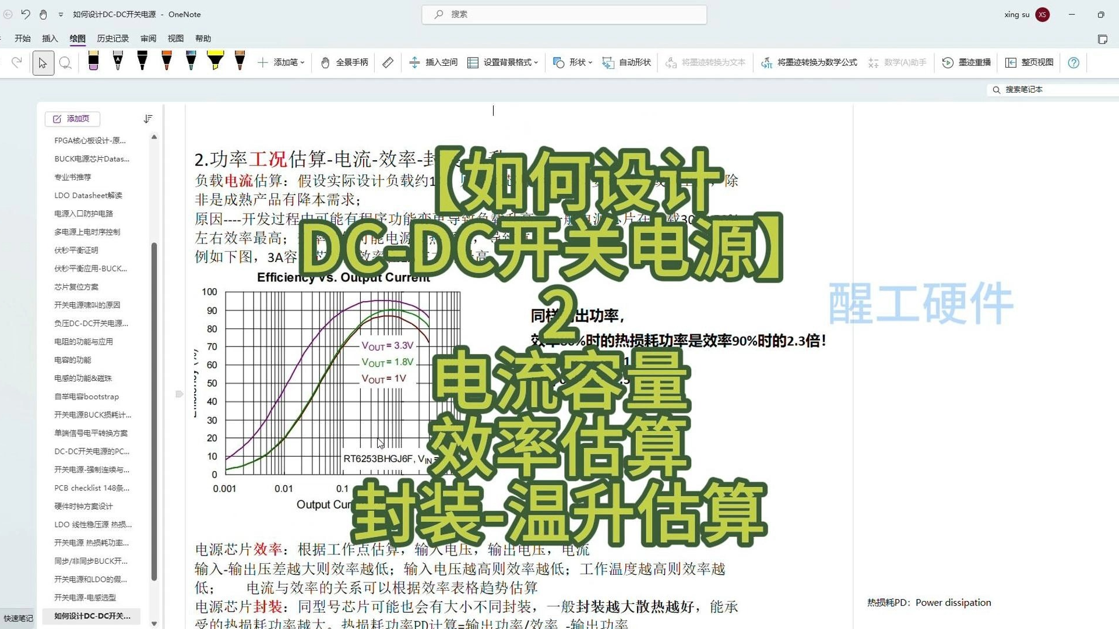Open the help question mark icon
The width and height of the screenshot is (1119, 629).
1074,62
